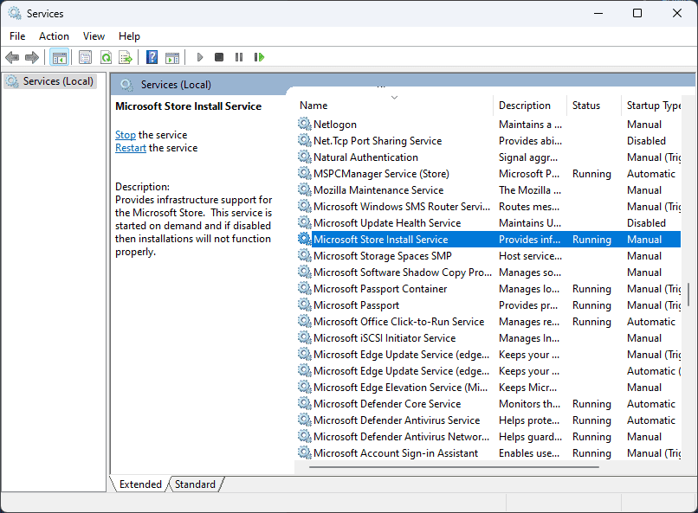Go forward with the toolbar Forward arrow
The image size is (698, 513).
pyautogui.click(x=31, y=57)
